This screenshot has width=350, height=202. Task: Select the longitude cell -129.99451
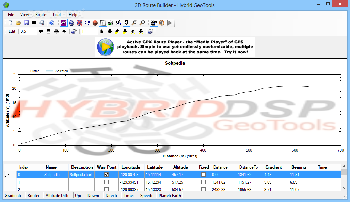[131, 182]
